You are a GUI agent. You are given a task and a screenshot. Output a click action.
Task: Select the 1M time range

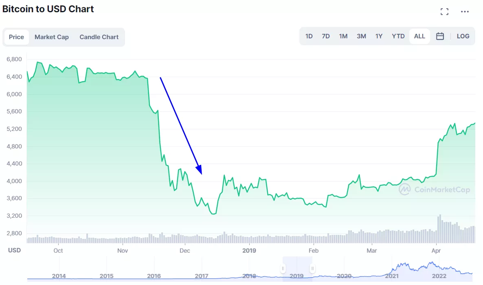tap(343, 36)
